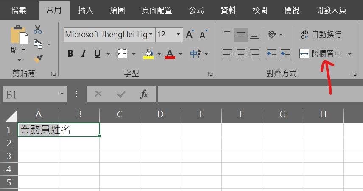Viewport: 363px width, 191px height.
Task: Decrease font size with the small A
Action: [x=203, y=34]
